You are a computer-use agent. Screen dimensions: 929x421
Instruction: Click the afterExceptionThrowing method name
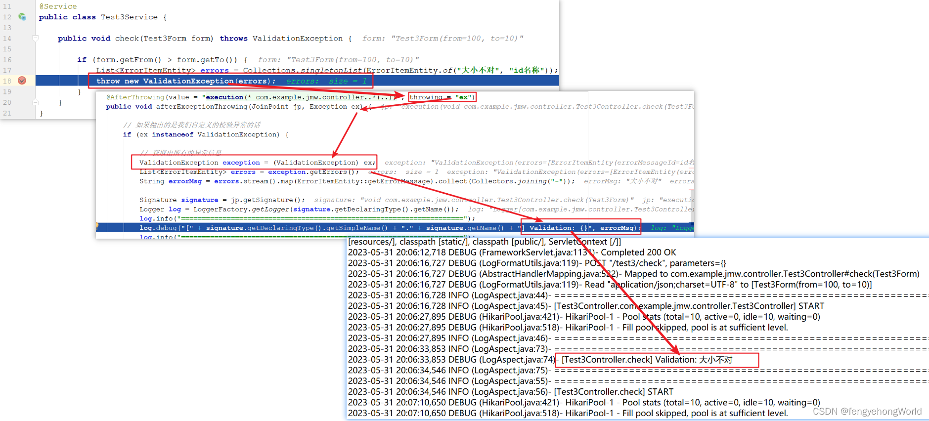coord(202,107)
